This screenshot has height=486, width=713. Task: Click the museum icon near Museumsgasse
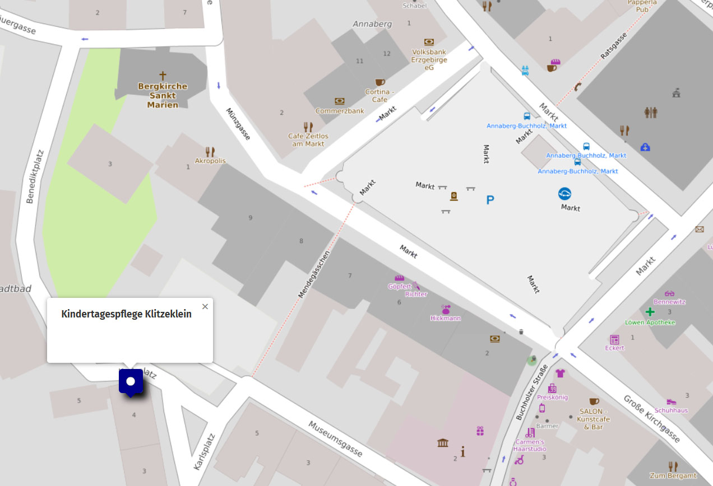(x=443, y=443)
